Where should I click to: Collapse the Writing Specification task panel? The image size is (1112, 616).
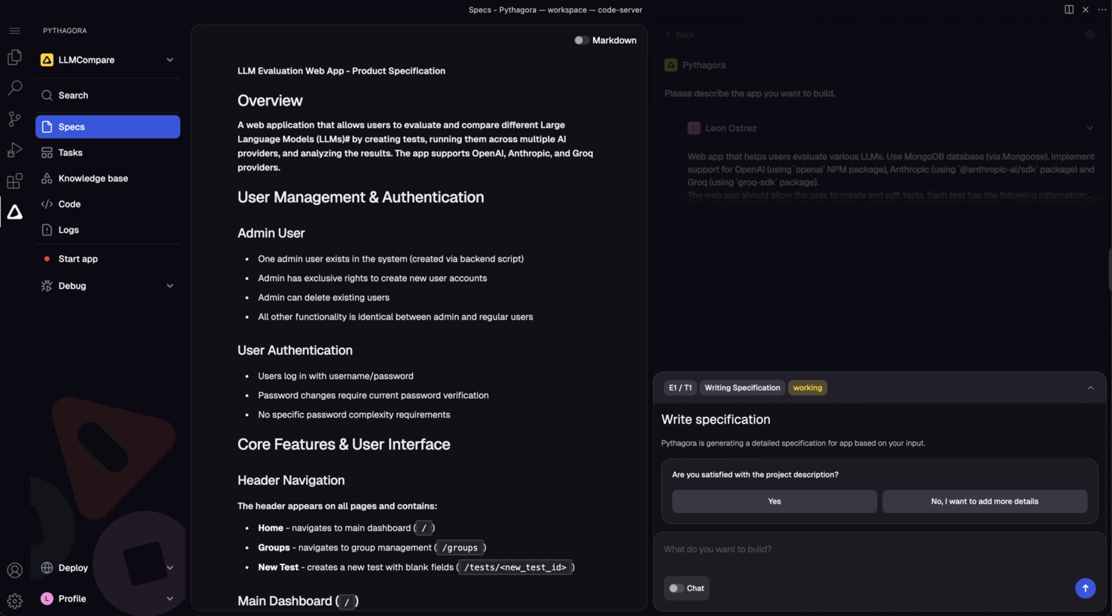[1090, 388]
